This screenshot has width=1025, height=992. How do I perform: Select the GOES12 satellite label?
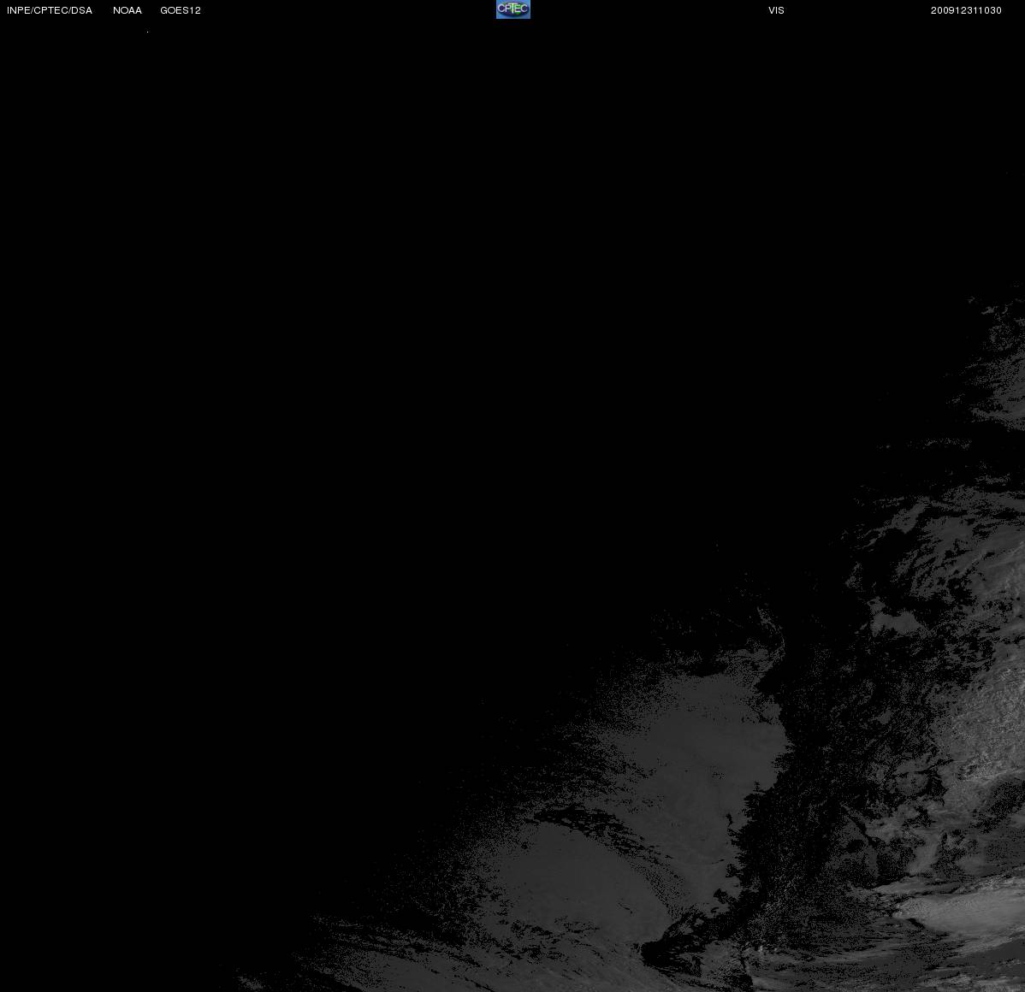[x=181, y=10]
